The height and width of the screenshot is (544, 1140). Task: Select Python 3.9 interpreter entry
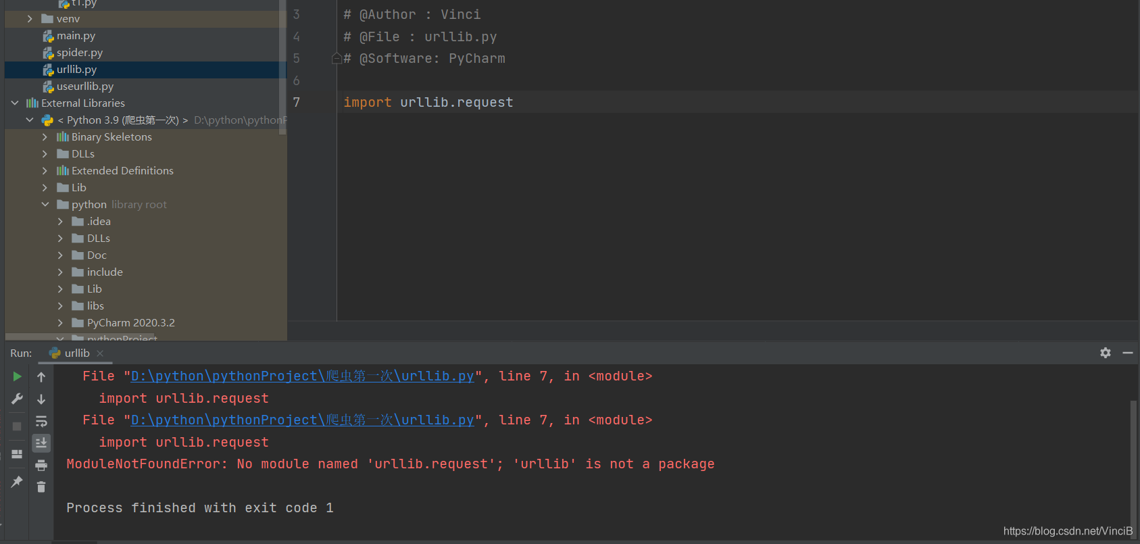[x=123, y=120]
